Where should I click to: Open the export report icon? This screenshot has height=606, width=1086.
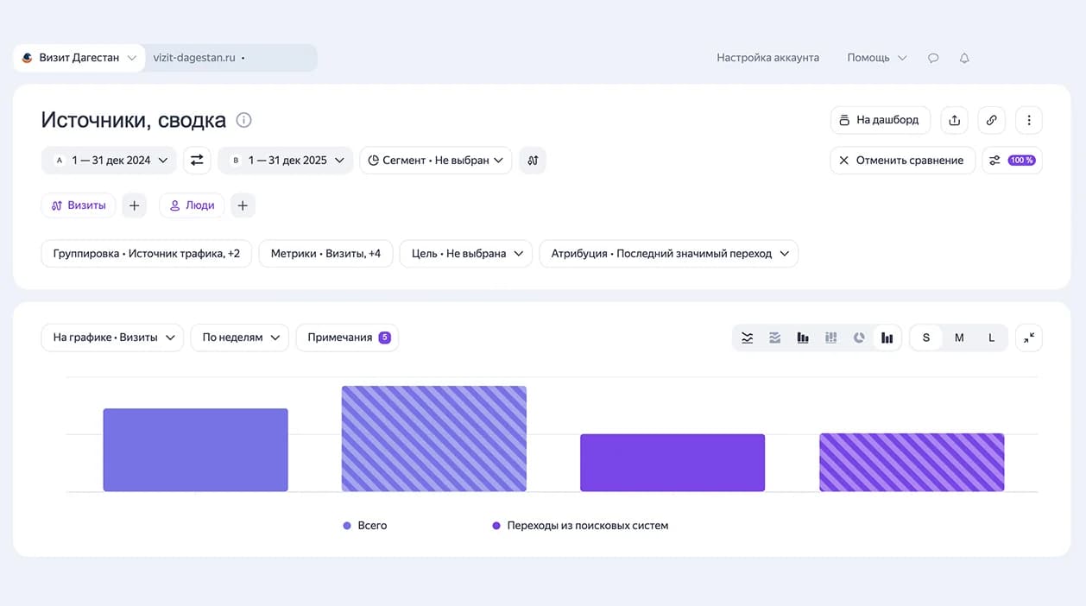click(954, 120)
